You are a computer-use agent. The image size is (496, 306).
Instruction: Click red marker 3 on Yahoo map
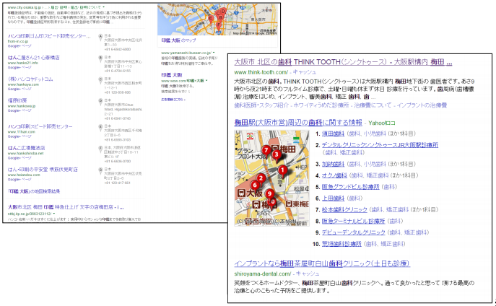tap(277, 156)
